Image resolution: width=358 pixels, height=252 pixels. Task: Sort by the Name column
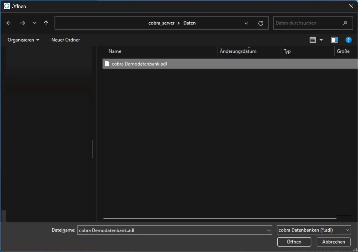[115, 51]
